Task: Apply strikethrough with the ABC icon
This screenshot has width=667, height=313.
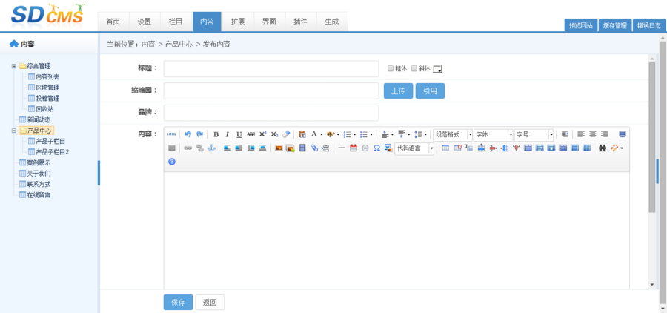Action: pos(251,134)
